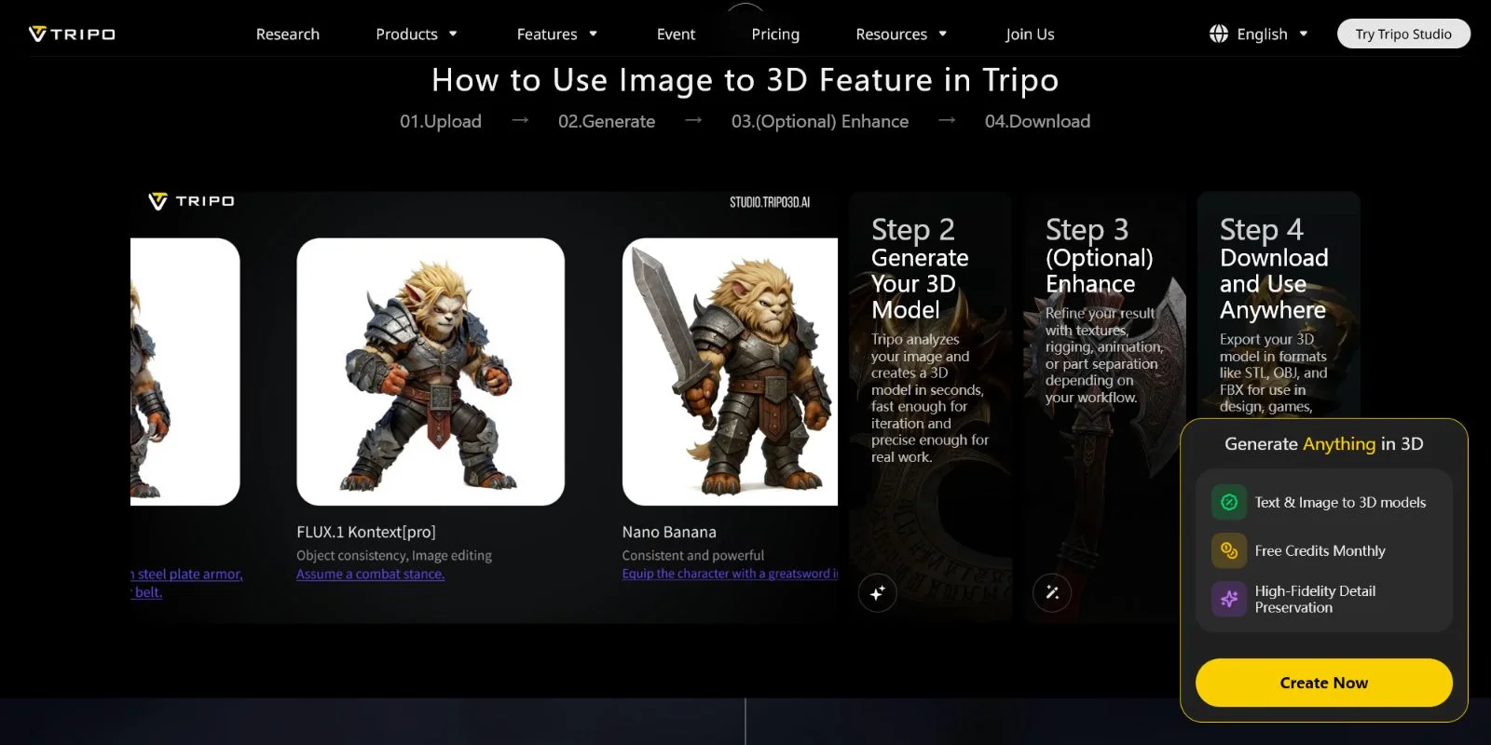Click 'Object consistency, Image editing' caption
The width and height of the screenshot is (1491, 745).
(x=394, y=555)
